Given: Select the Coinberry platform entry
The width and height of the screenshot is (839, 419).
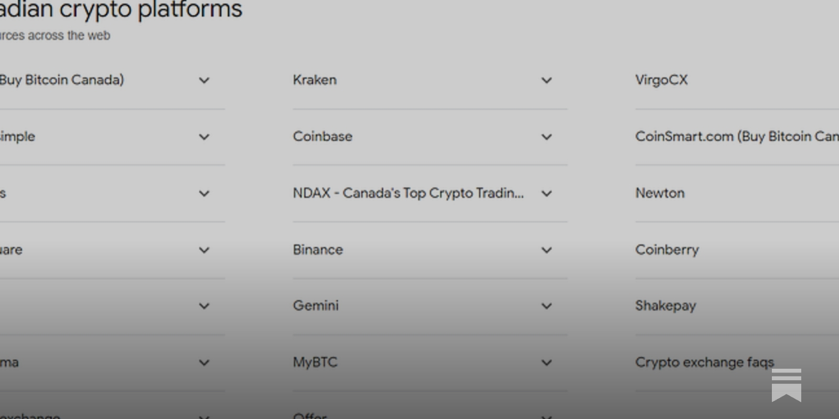Looking at the screenshot, I should [x=667, y=250].
